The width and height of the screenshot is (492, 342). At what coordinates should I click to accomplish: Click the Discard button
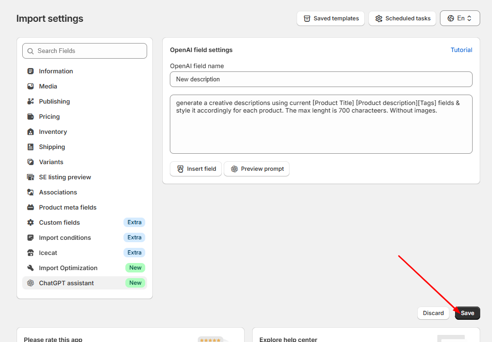tap(433, 313)
